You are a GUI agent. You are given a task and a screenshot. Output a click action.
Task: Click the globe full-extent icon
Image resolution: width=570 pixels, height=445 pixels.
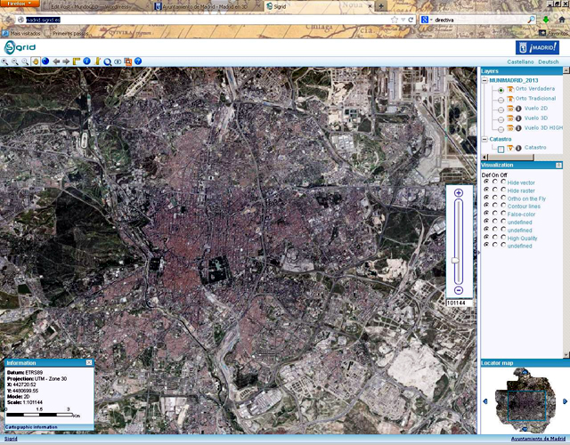(45, 61)
